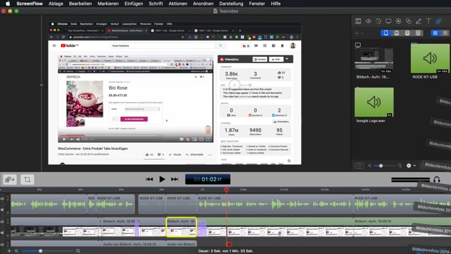Image resolution: width=451 pixels, height=254 pixels.
Task: Jump to next clip edge
Action: click(x=175, y=179)
